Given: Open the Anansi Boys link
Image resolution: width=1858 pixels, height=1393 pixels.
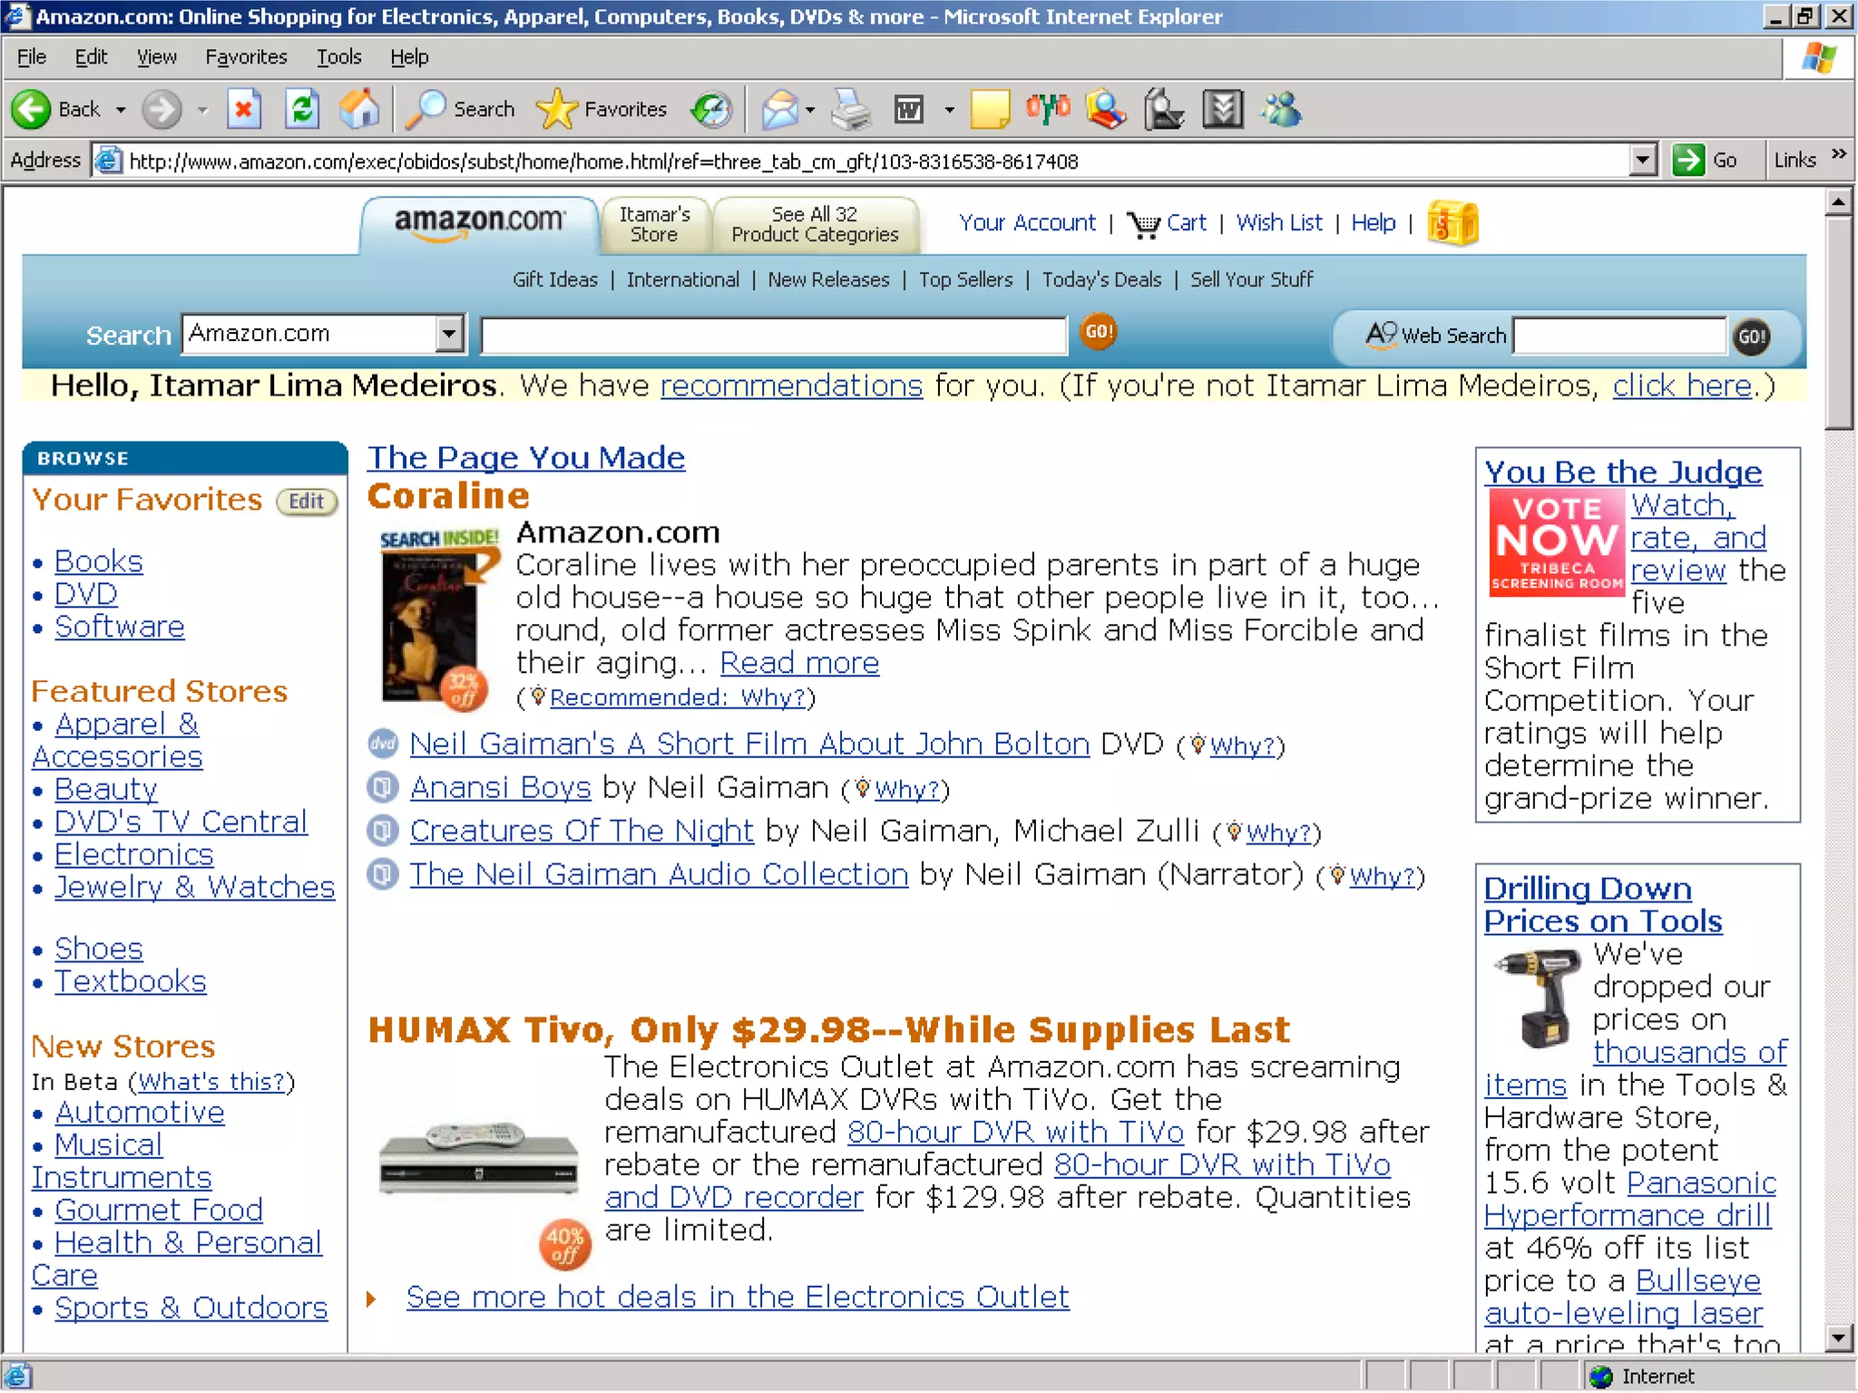Looking at the screenshot, I should (500, 787).
